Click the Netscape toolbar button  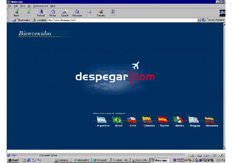[x=77, y=13]
